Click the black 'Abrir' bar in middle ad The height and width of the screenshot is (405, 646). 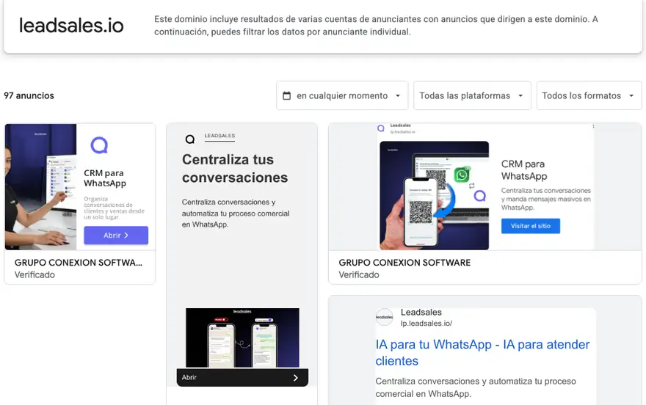(x=242, y=377)
